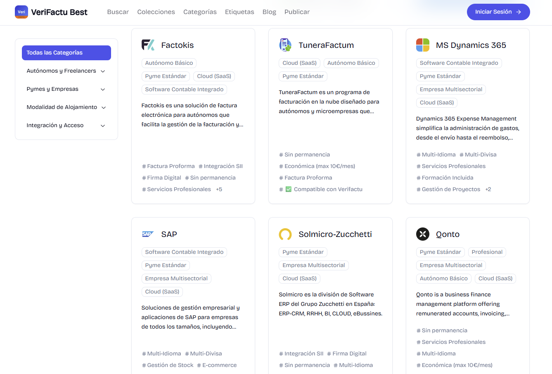Click Factokis description starting 'Factokis es una solución'
552x374 pixels.
click(x=192, y=115)
